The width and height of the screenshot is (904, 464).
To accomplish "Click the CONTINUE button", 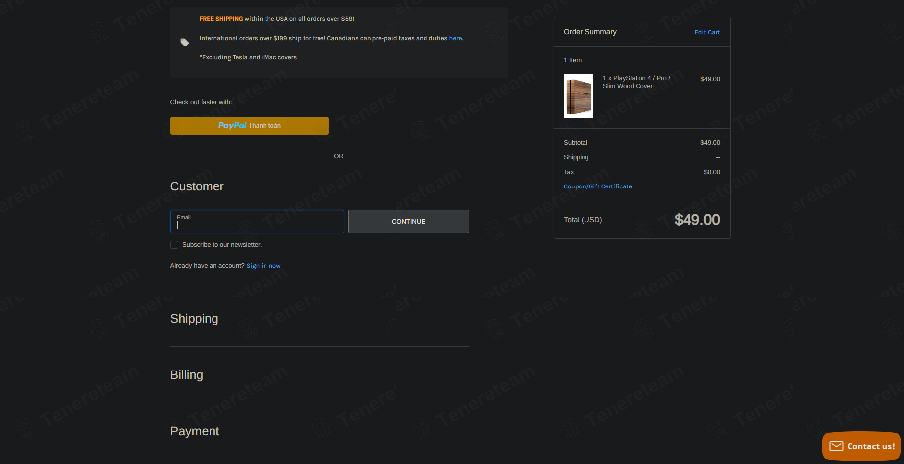I will pos(408,222).
